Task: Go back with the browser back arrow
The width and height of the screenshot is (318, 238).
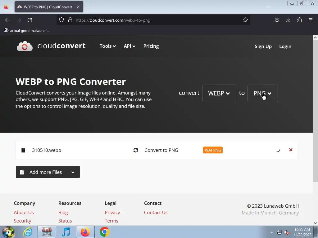Action: pos(7,20)
